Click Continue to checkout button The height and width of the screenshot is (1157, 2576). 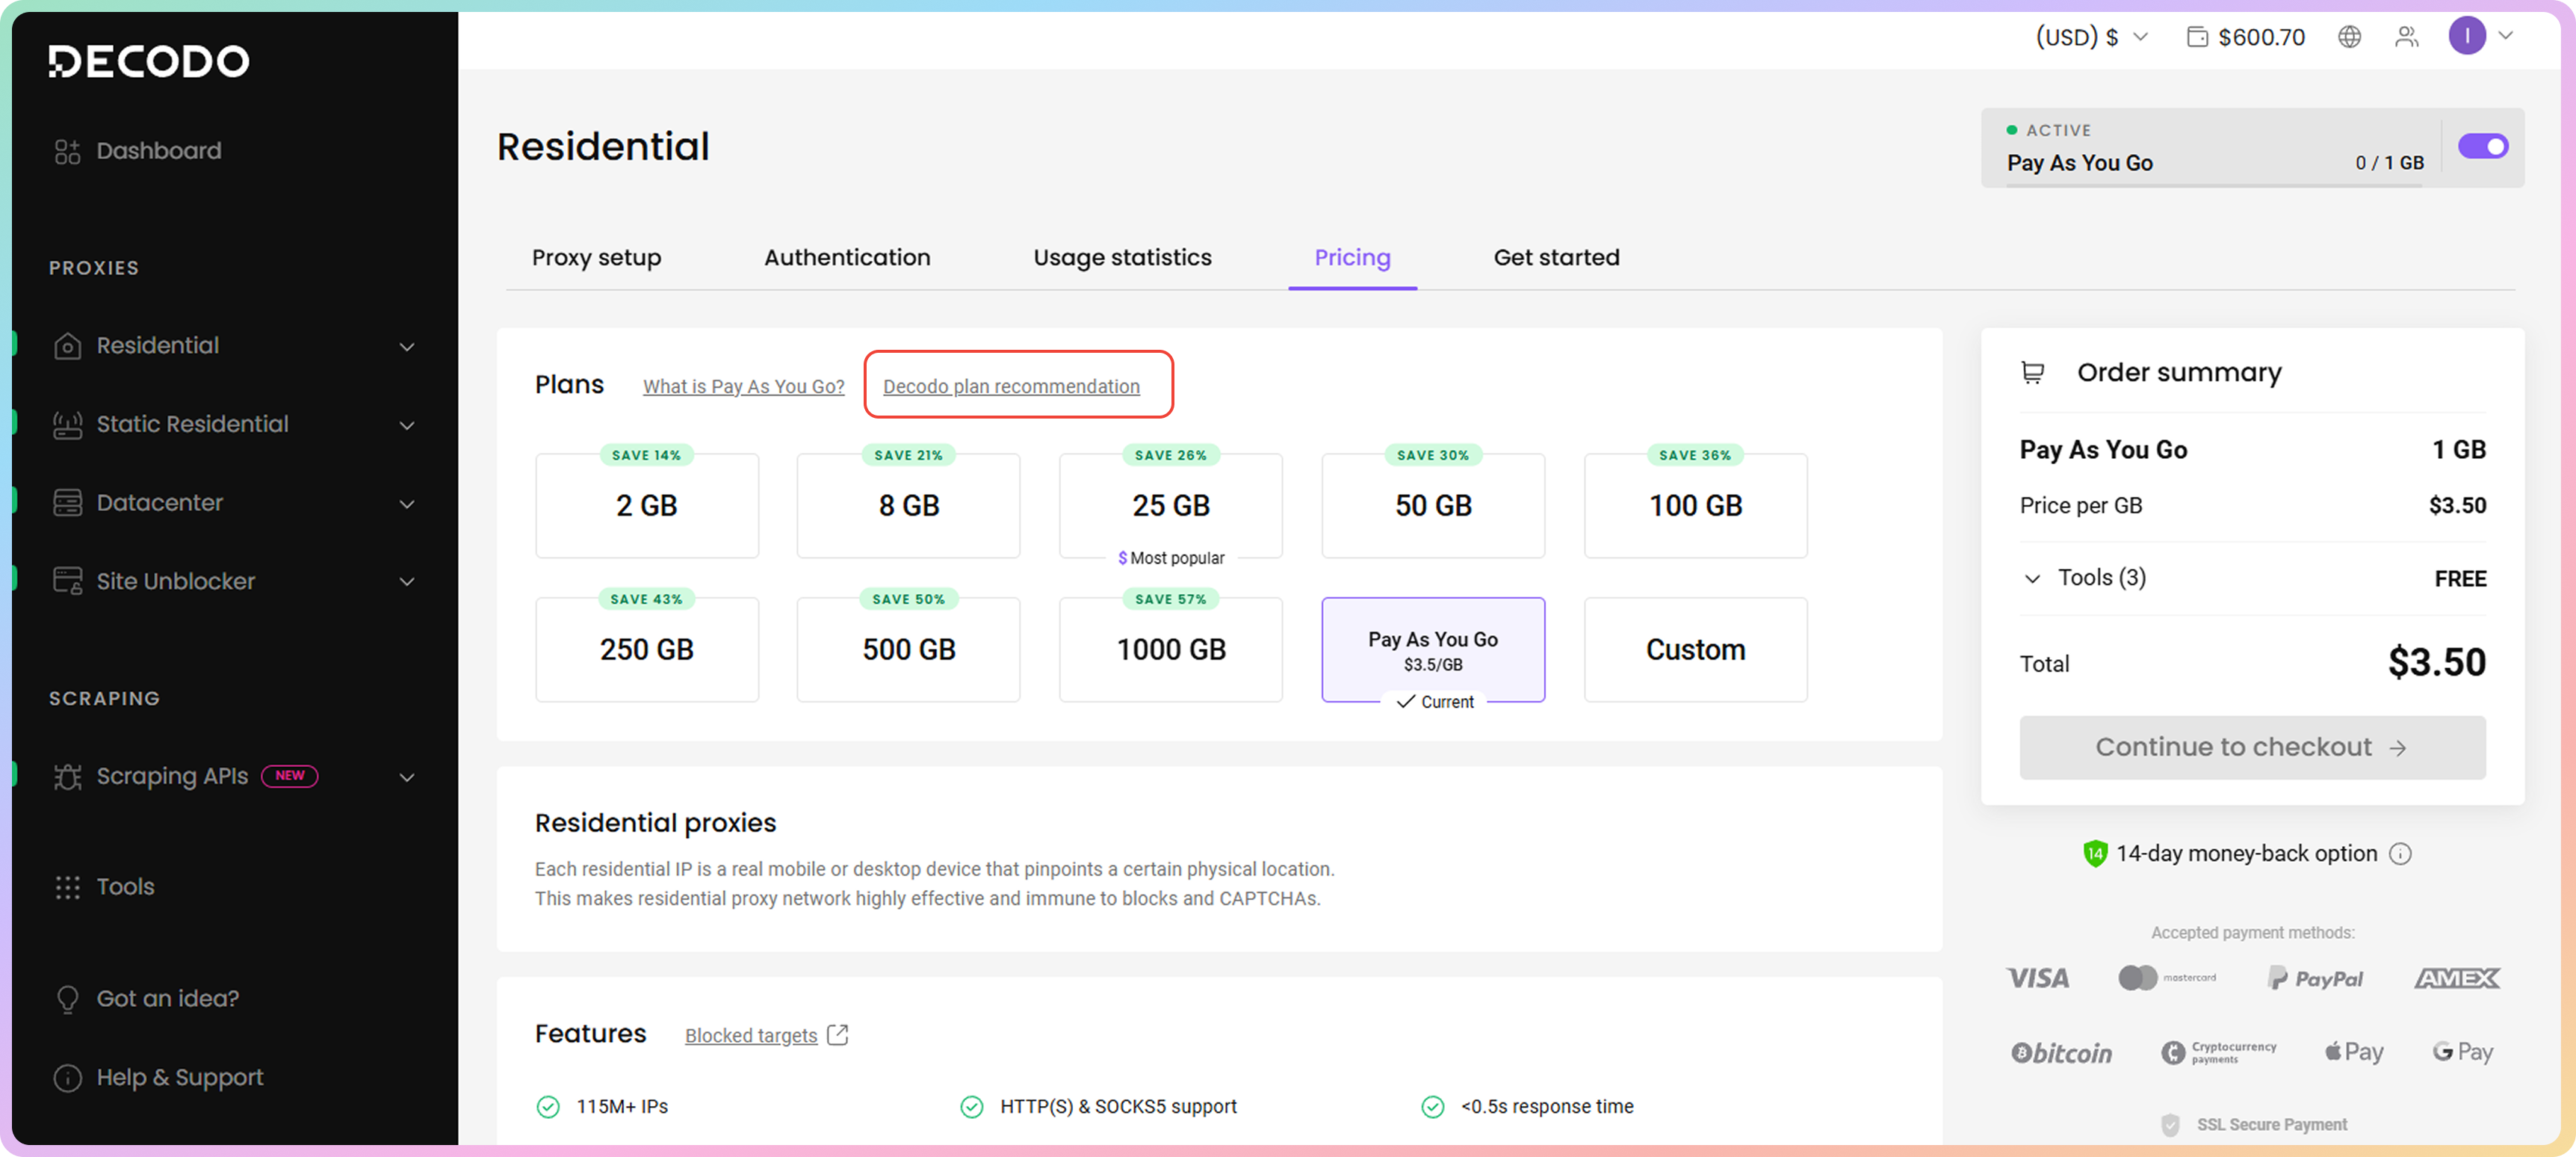(2251, 747)
